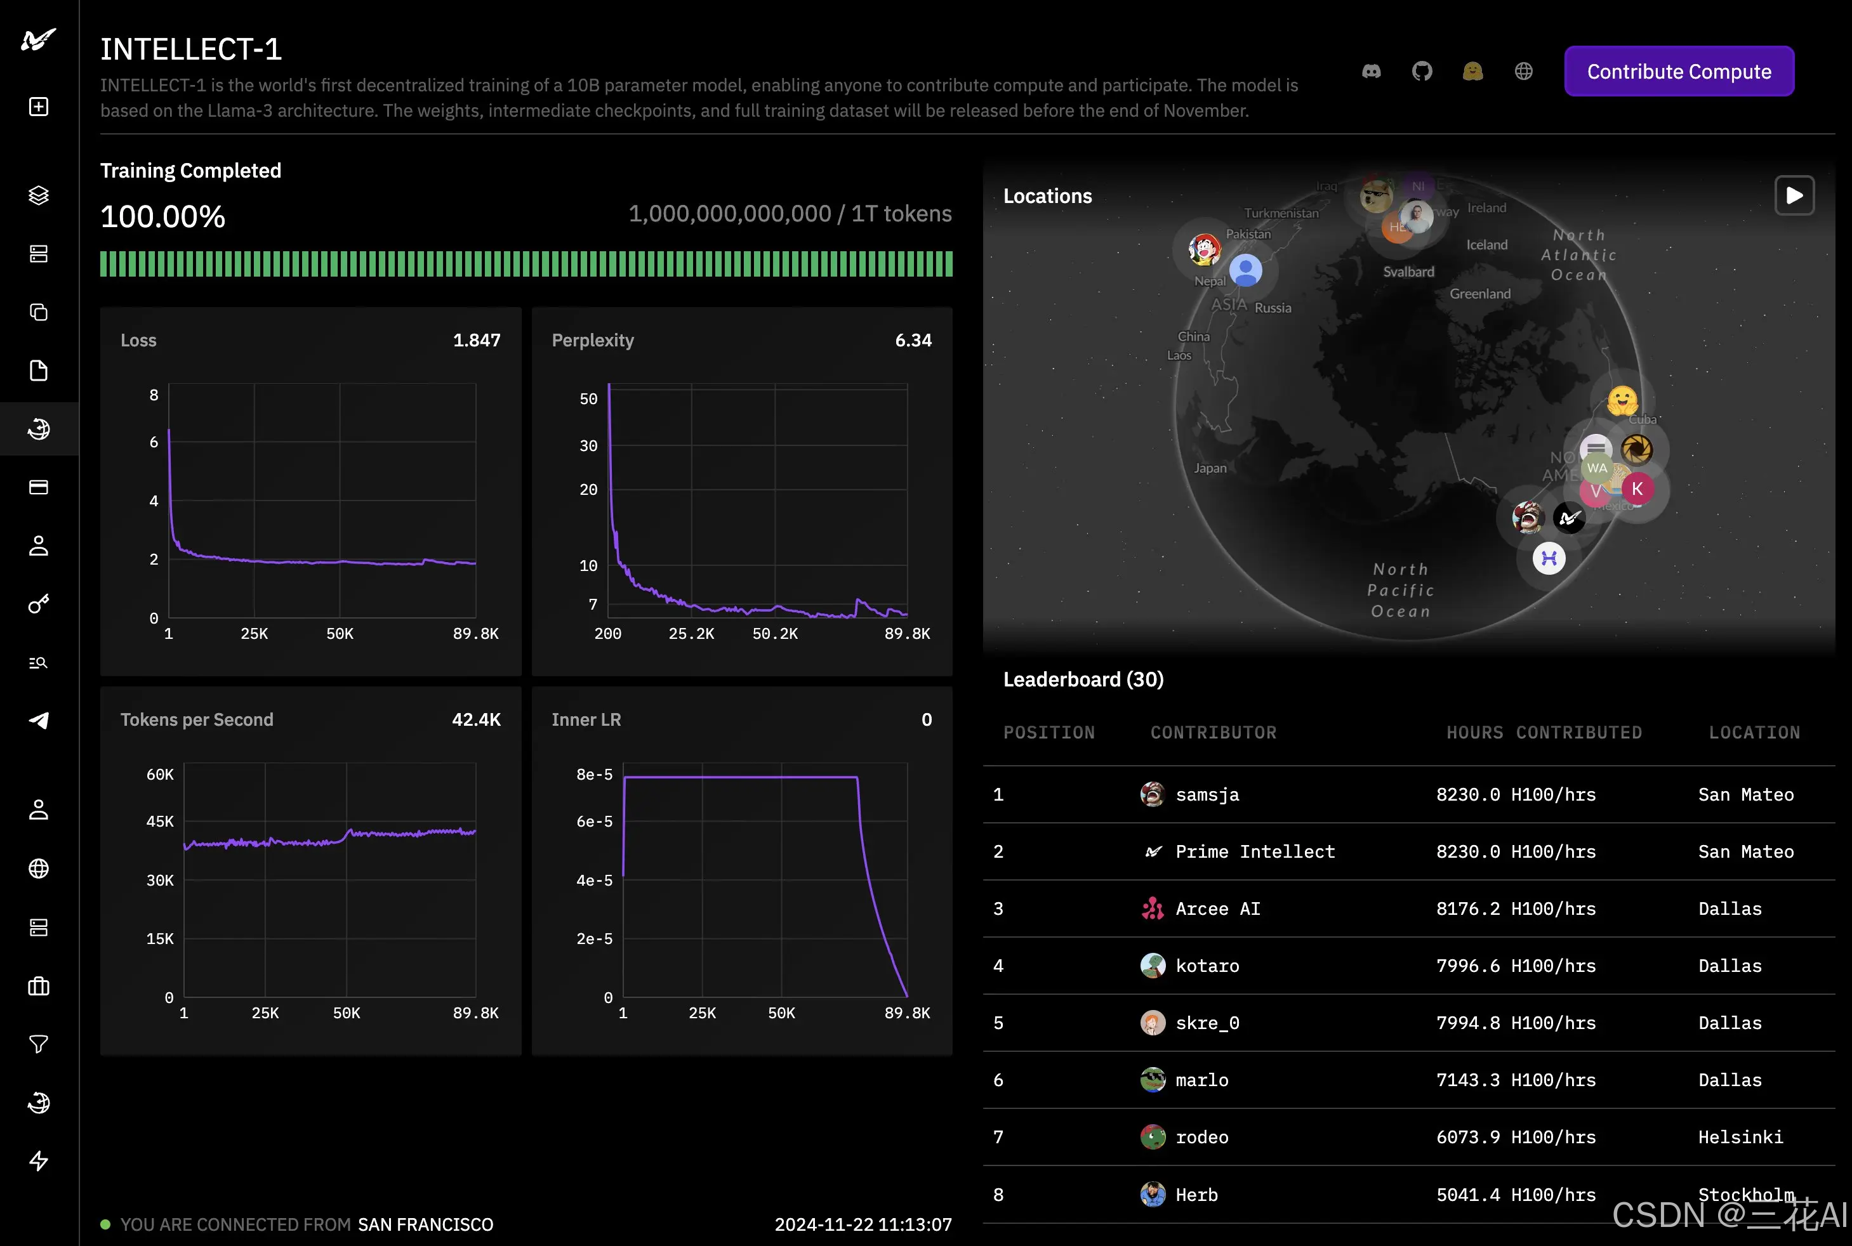Open the stacked layers icon in sidebar
The height and width of the screenshot is (1246, 1852).
(38, 195)
